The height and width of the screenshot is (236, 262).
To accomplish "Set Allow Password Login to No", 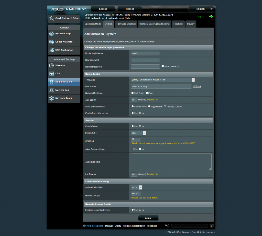I will tap(140, 149).
